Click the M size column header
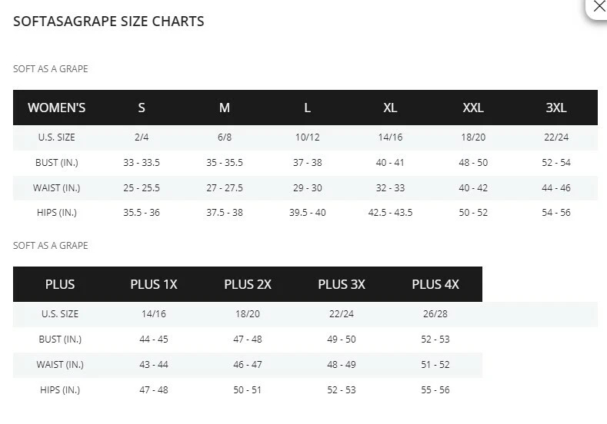607x424 pixels. [x=224, y=108]
